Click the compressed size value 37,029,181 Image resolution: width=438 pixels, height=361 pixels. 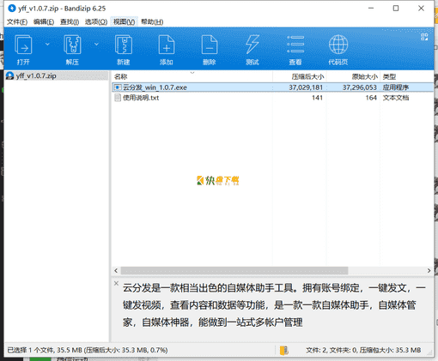(x=306, y=87)
